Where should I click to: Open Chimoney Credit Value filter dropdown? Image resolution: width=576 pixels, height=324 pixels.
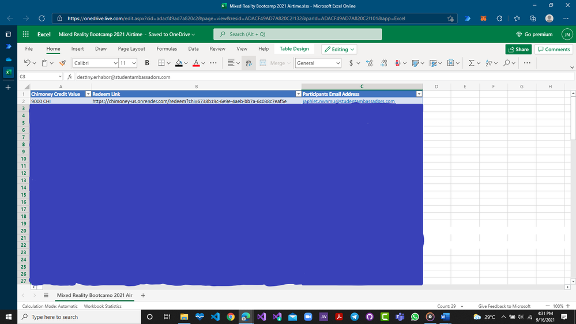point(88,94)
